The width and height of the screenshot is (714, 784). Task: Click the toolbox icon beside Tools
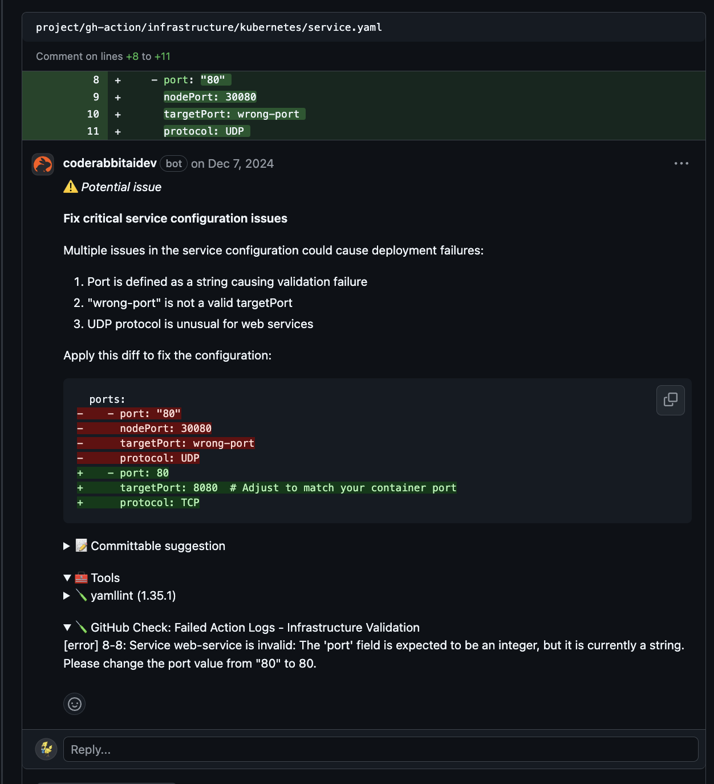coord(81,577)
